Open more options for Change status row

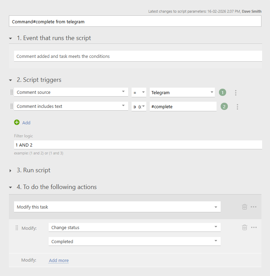(x=254, y=227)
